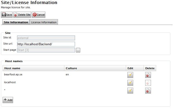Edit the wildcard * host name
The width and height of the screenshot is (173, 109).
(130, 91)
